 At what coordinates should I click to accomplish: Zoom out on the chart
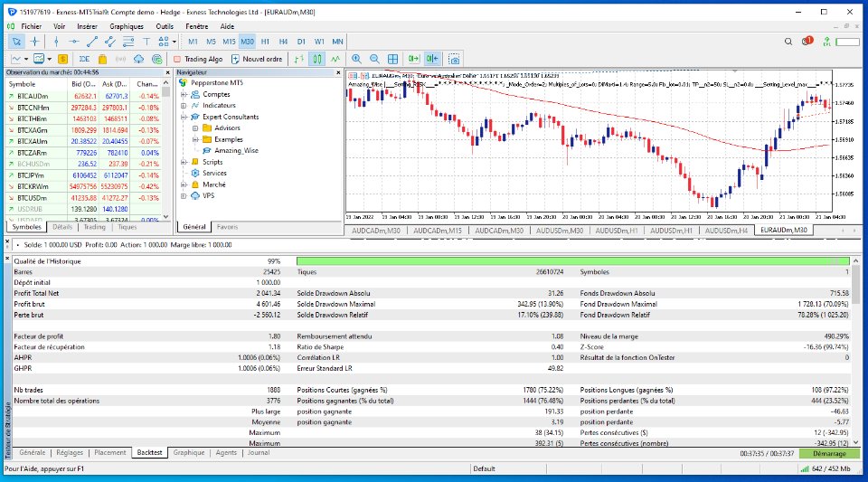tap(374, 59)
